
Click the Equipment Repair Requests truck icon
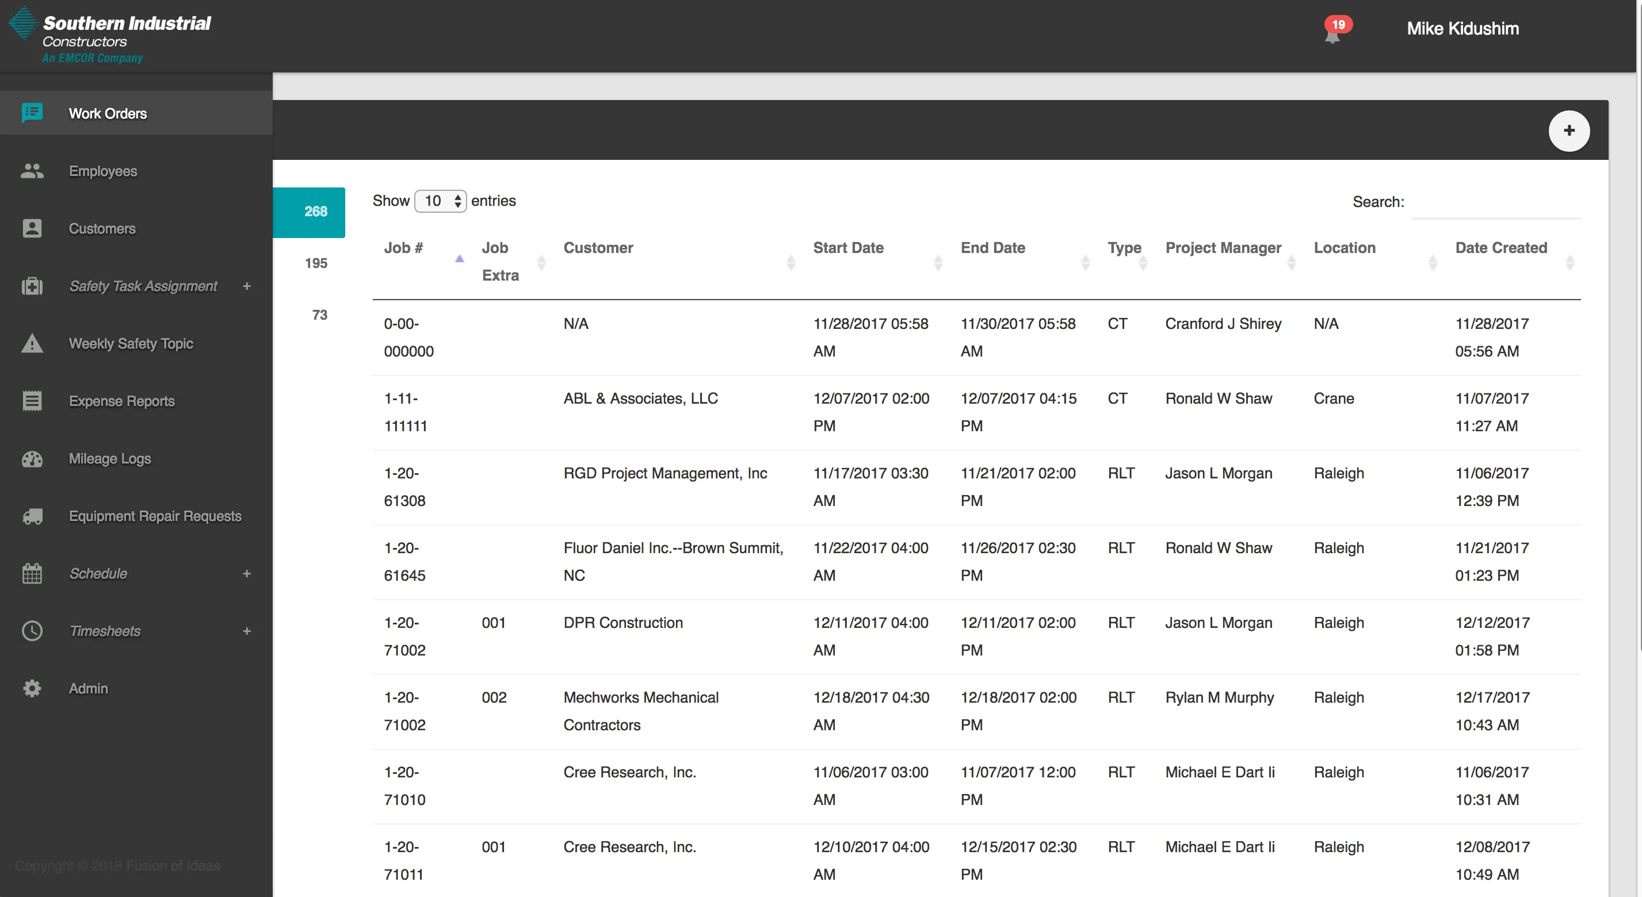coord(32,516)
